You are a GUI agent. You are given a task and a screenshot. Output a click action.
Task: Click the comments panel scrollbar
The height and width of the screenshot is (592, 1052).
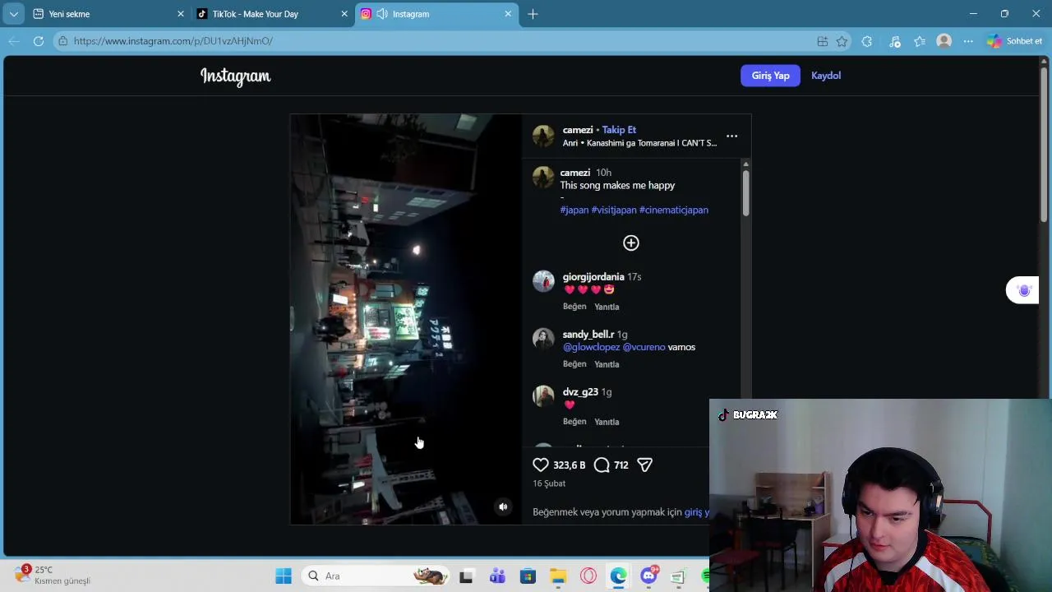[745, 193]
